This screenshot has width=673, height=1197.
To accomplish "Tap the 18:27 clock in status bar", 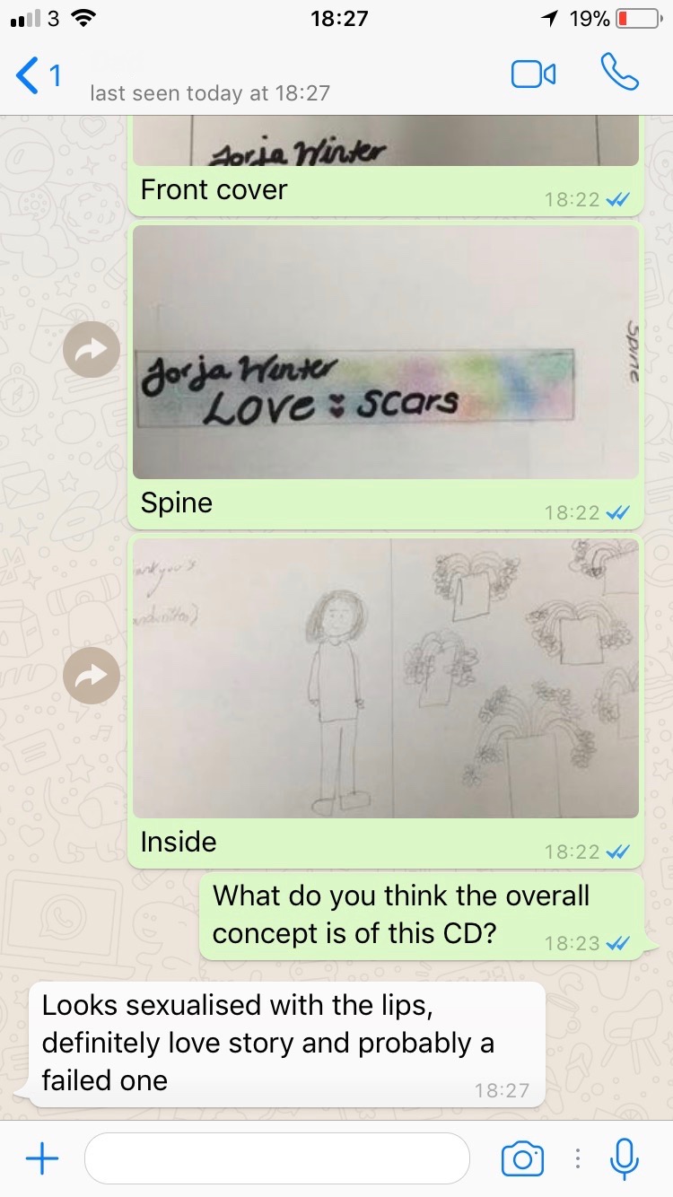I will click(339, 18).
